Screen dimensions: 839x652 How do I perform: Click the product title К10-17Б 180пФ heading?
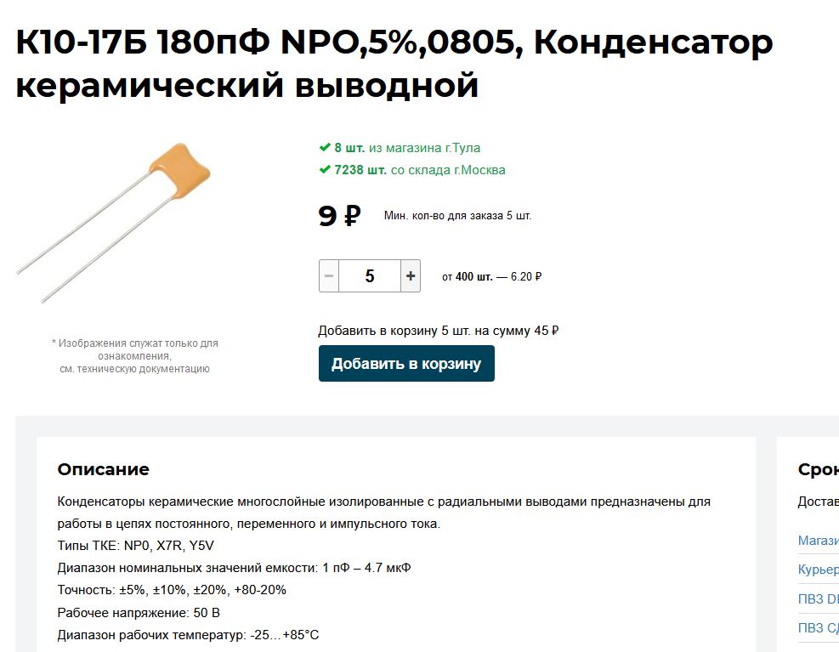[x=394, y=63]
